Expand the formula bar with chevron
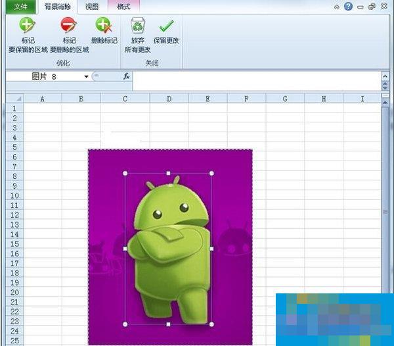This screenshot has width=394, height=346. point(385,76)
